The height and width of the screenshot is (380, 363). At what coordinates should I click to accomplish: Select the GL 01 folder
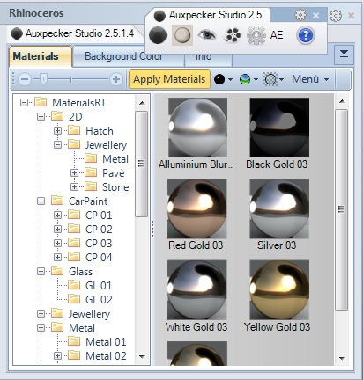click(99, 286)
